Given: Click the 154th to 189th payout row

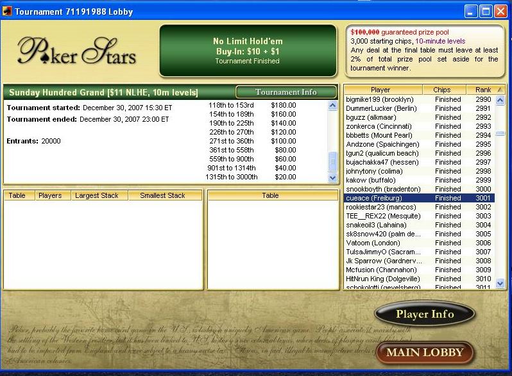Looking at the screenshot, I should 252,114.
